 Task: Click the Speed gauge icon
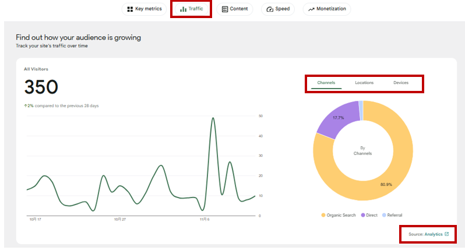(269, 9)
